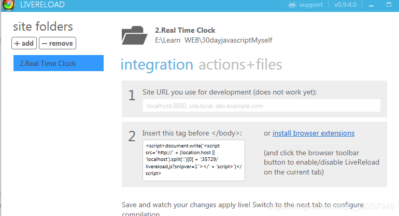
Task: Click the open folder icon beside project title
Action: pos(134,35)
